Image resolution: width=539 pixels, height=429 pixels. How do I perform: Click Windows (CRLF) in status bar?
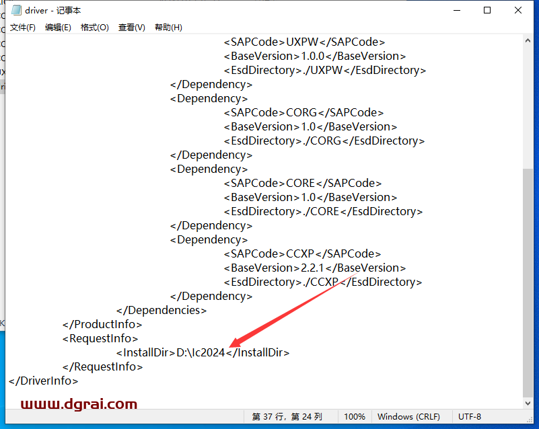408,417
